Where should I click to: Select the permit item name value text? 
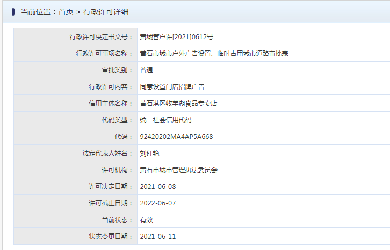click(x=214, y=54)
